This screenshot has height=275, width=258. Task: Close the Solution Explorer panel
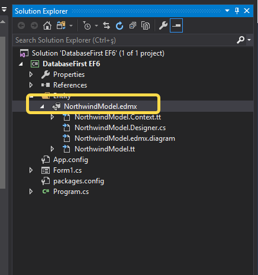[247, 11]
